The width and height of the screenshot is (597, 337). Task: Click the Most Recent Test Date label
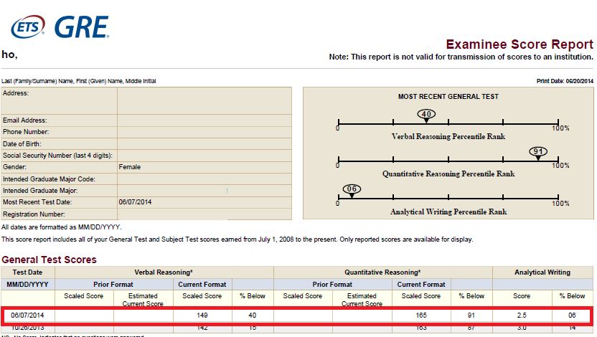pos(37,202)
